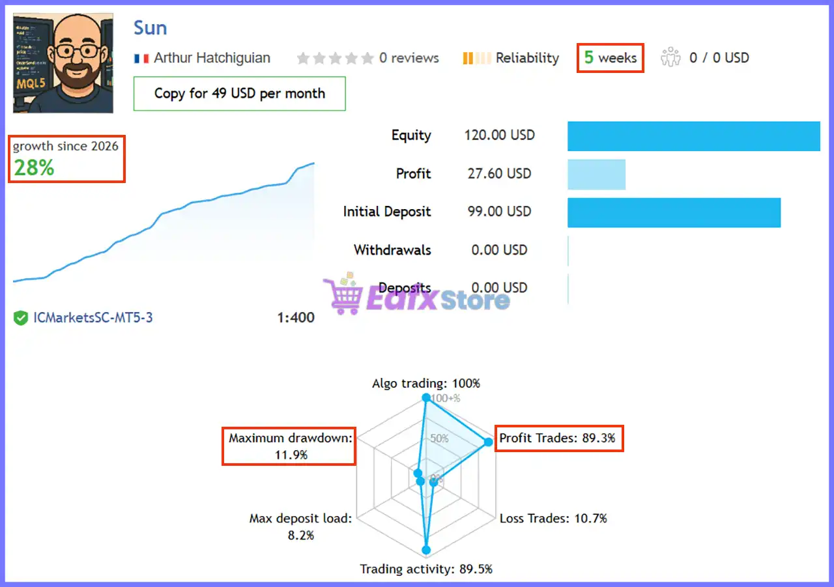Click the Initial Deposit bar

(674, 212)
